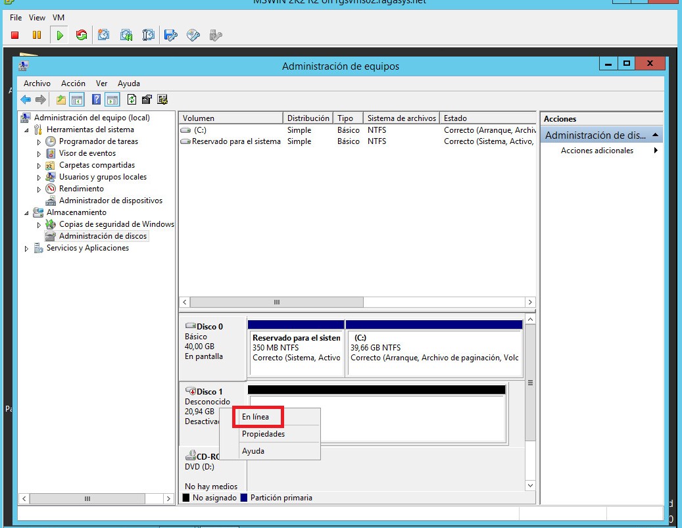682x528 pixels.
Task: Sort by the Sistema de archivos column header
Action: 402,118
